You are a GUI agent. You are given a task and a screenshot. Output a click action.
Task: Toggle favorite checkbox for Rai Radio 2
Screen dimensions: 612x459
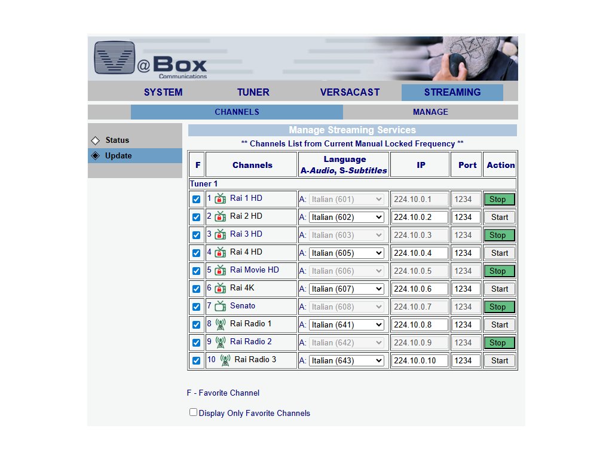tap(196, 343)
